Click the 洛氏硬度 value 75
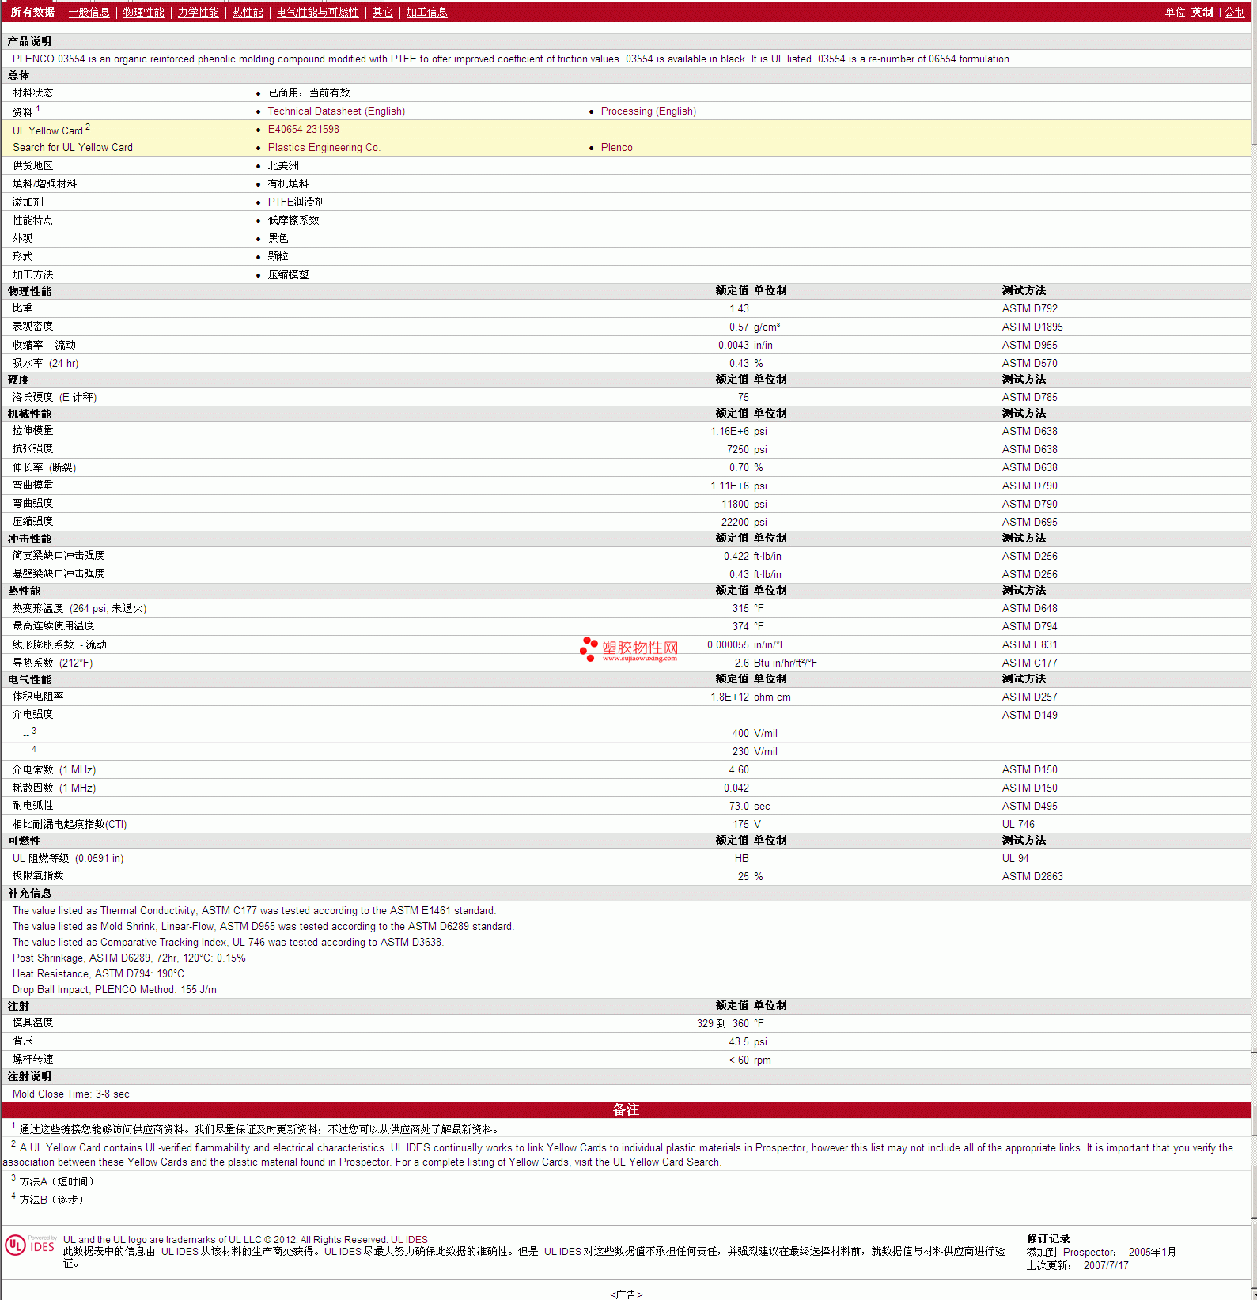 click(x=743, y=398)
